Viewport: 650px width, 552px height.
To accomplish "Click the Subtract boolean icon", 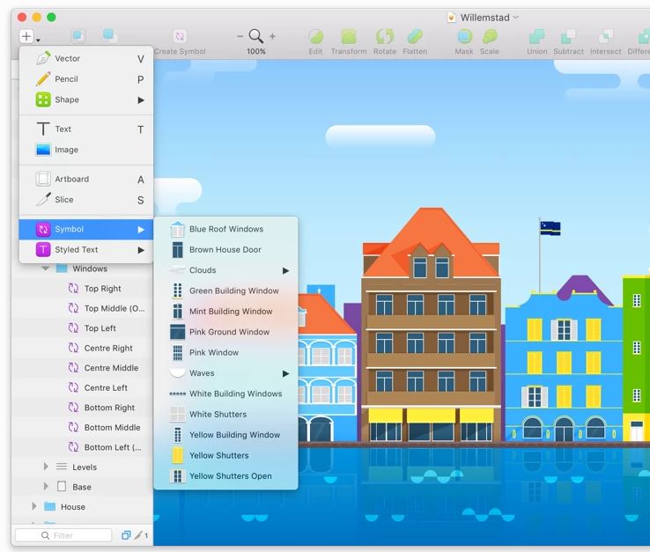I will pyautogui.click(x=568, y=36).
